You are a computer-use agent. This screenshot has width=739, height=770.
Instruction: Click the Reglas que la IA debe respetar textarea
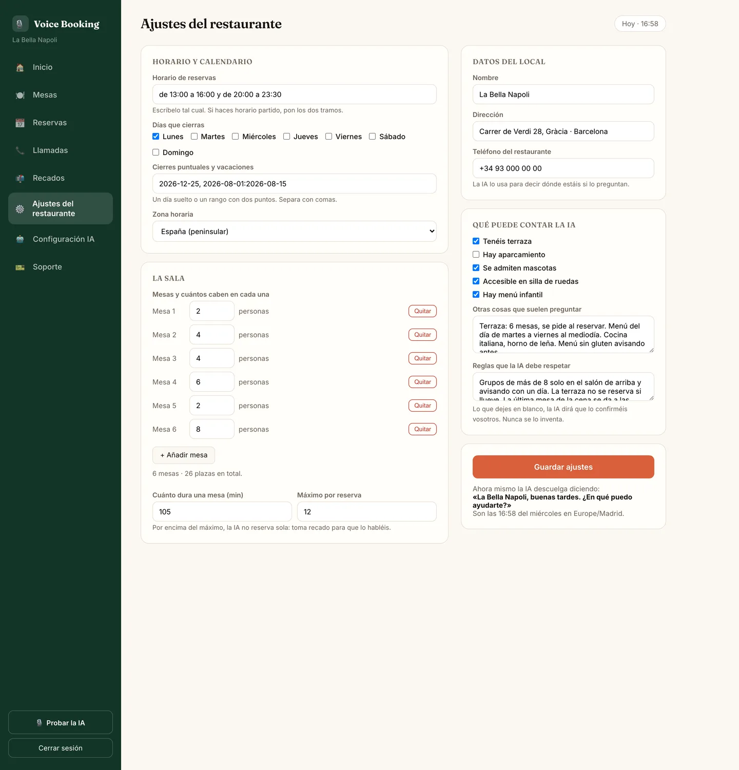563,387
